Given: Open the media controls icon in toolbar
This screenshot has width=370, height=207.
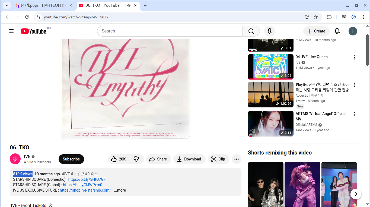Looking at the screenshot, I should [344, 17].
